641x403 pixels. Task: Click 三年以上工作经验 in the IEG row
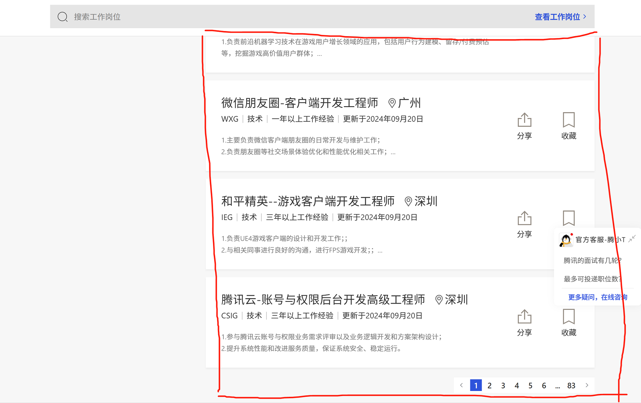coord(297,217)
